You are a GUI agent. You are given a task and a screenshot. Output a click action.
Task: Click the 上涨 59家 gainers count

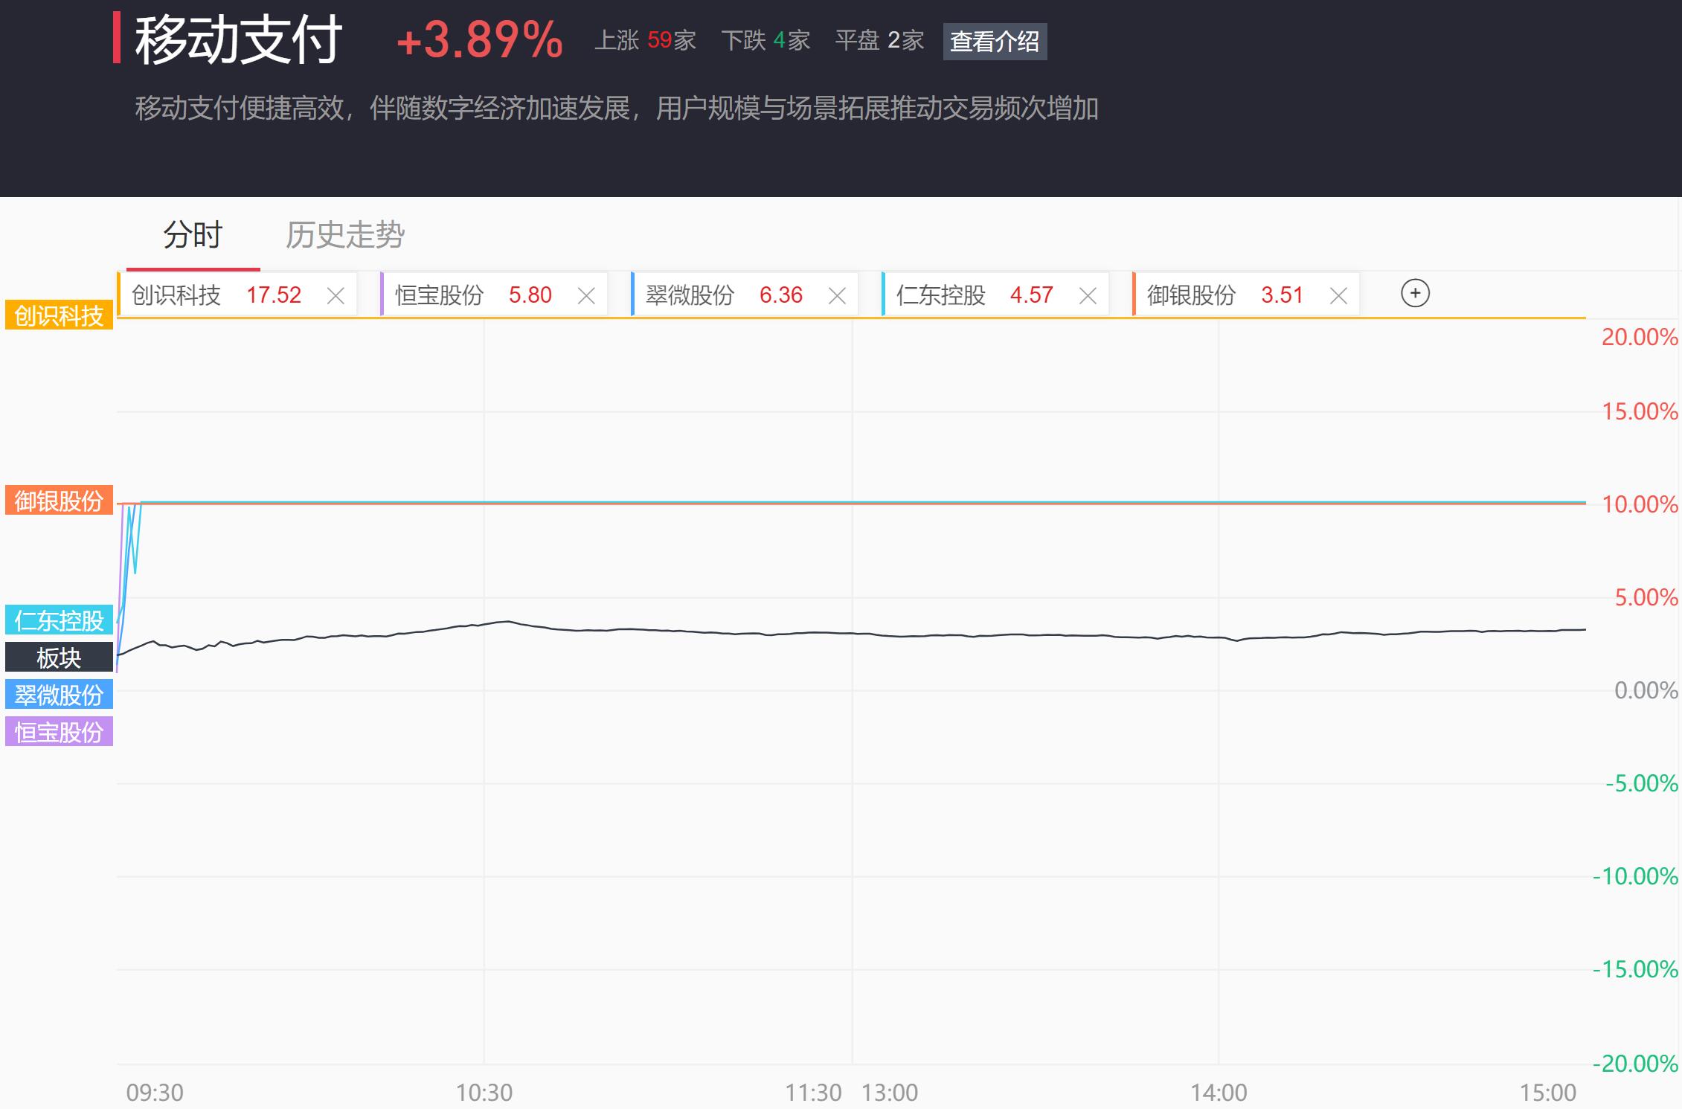645,40
